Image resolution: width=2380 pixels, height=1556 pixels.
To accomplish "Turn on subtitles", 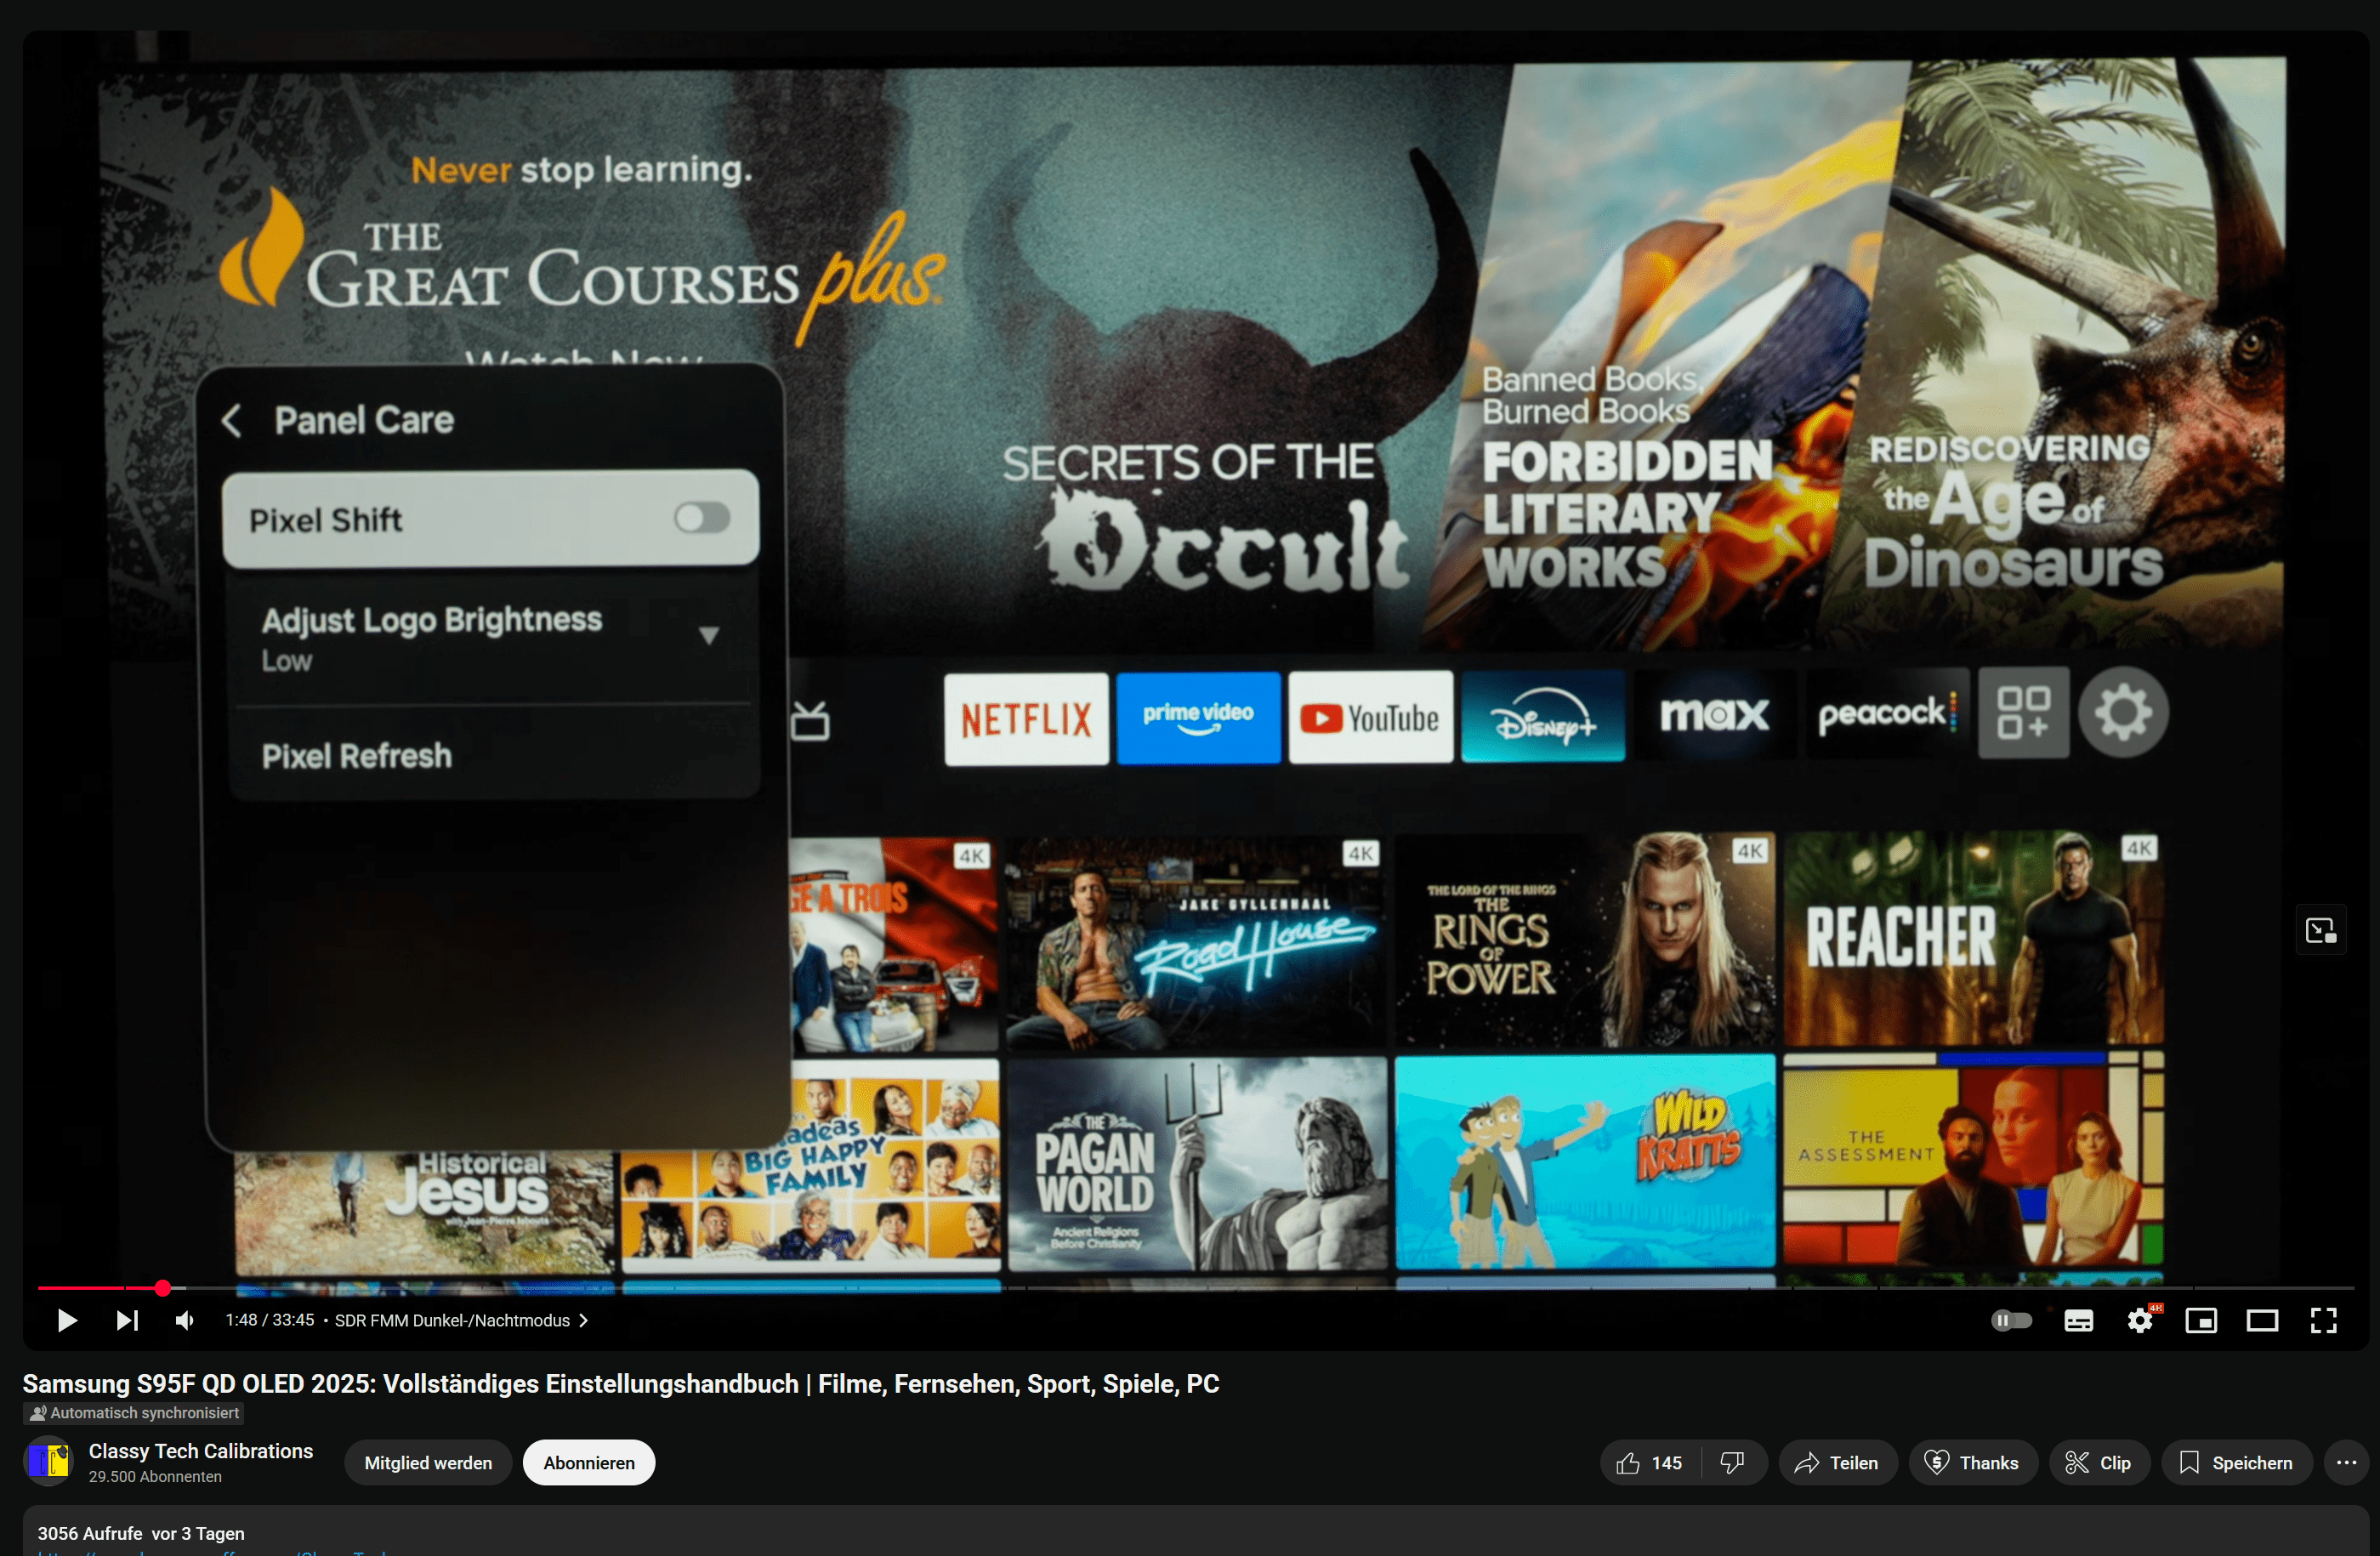I will (2079, 1321).
